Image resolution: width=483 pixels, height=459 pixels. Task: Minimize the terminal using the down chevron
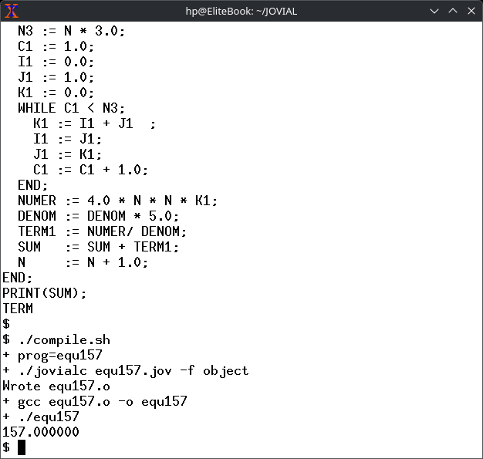point(434,11)
